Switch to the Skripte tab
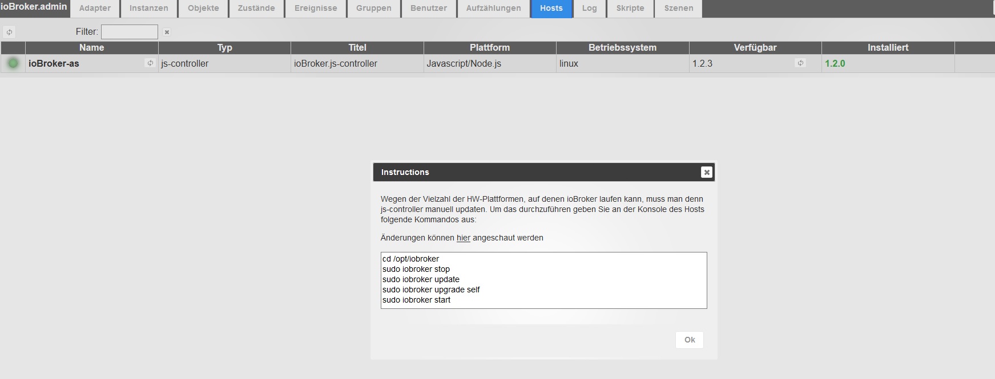995x379 pixels. point(630,9)
